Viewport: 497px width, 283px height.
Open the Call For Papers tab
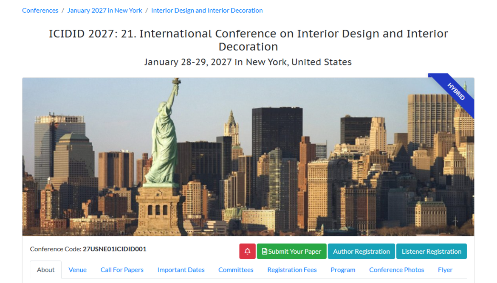click(x=122, y=270)
